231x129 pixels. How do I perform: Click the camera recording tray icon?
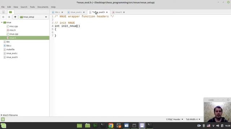point(199,126)
